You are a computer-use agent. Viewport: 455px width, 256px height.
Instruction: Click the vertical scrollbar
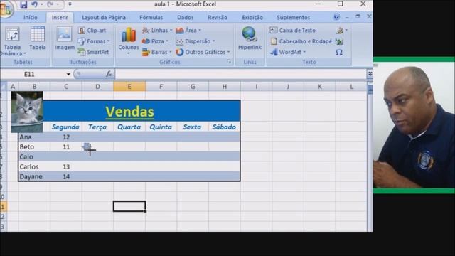370,156
